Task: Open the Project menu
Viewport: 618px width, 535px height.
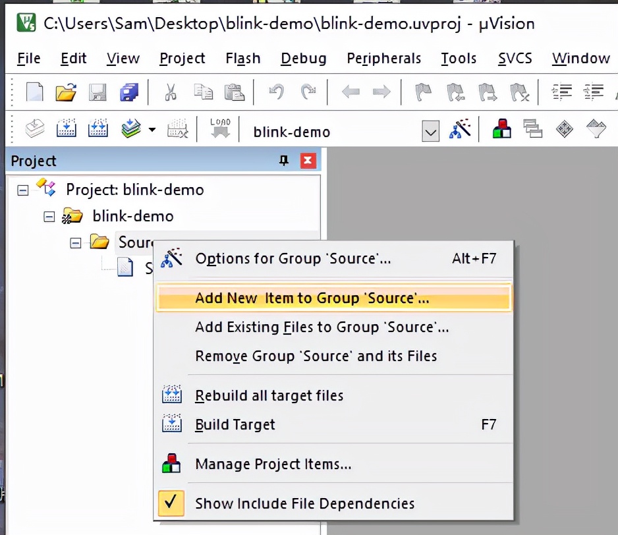Action: click(x=182, y=59)
